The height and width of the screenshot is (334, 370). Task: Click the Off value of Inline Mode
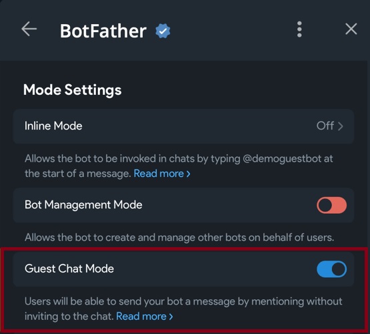click(x=325, y=126)
